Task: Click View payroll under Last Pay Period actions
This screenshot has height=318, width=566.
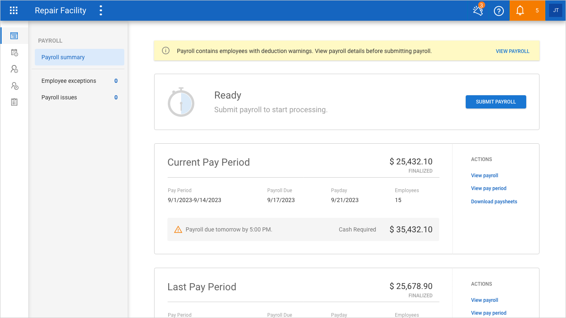Action: point(484,300)
